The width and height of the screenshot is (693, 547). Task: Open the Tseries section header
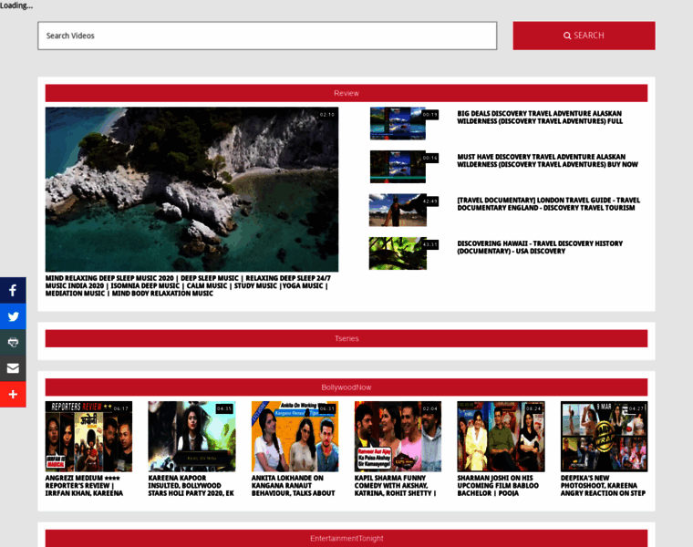tap(346, 338)
